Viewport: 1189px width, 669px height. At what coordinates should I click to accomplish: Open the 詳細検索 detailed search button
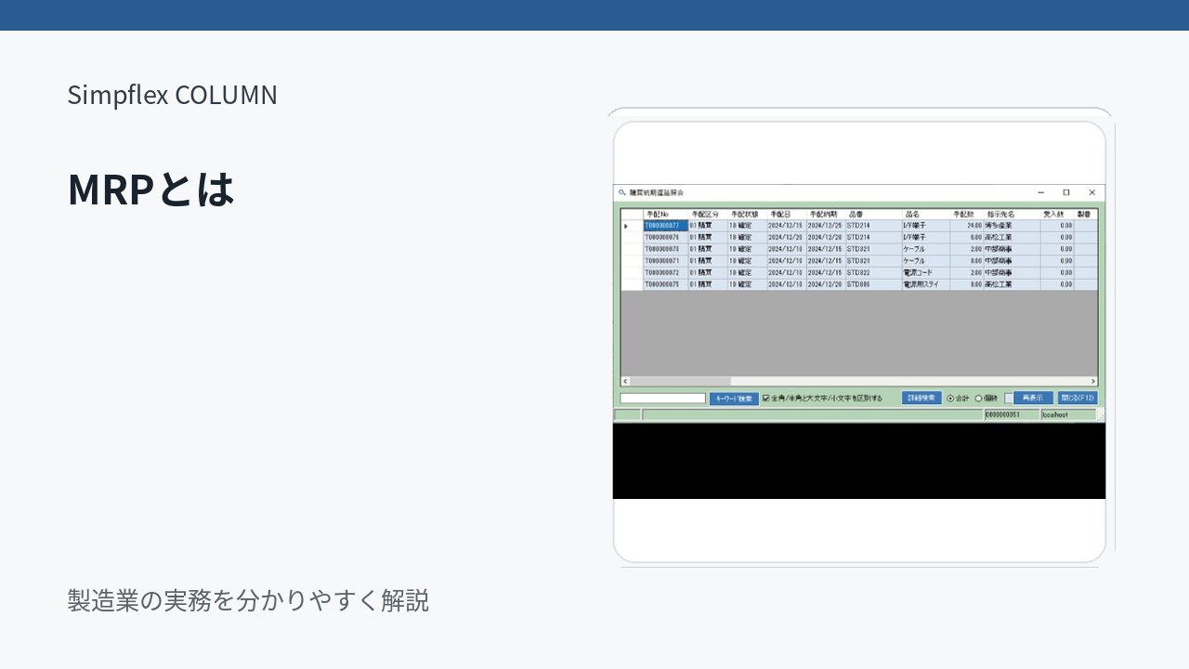921,398
